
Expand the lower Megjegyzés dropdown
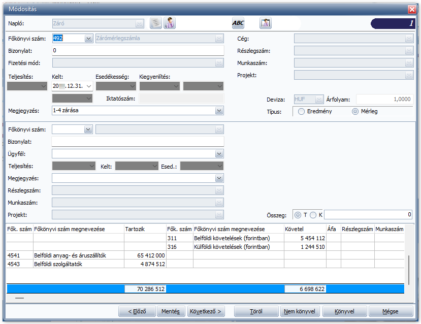(219, 178)
